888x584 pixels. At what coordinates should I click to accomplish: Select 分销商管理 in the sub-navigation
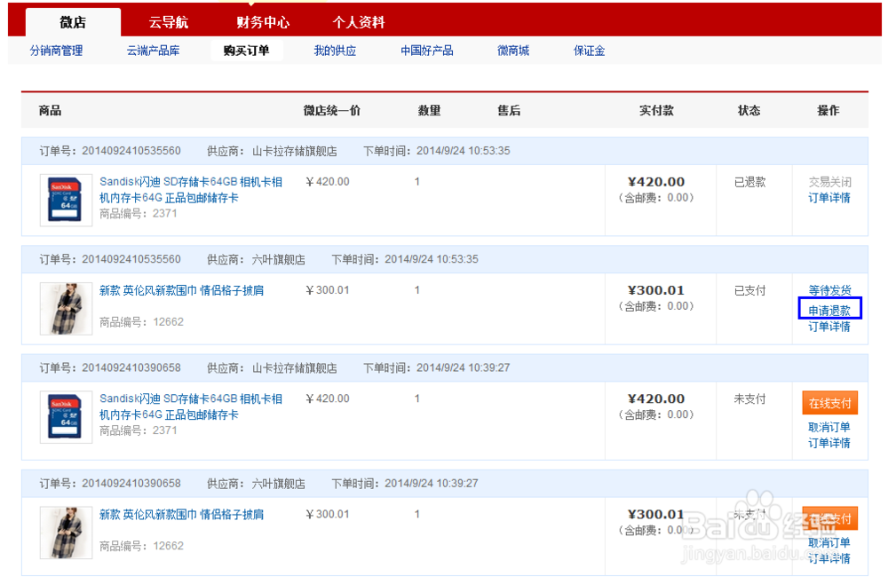coord(56,51)
